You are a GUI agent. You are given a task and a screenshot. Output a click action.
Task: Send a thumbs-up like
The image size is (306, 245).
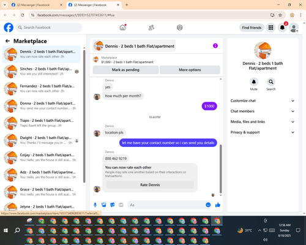pos(218,205)
